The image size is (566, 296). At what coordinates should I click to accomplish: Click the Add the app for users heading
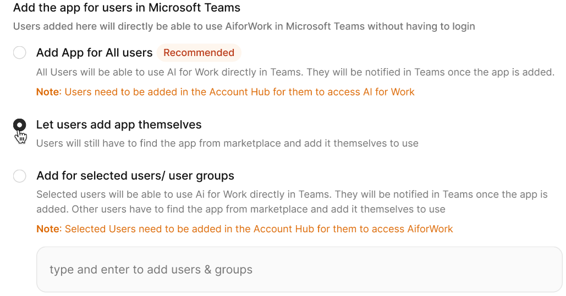pyautogui.click(x=127, y=8)
